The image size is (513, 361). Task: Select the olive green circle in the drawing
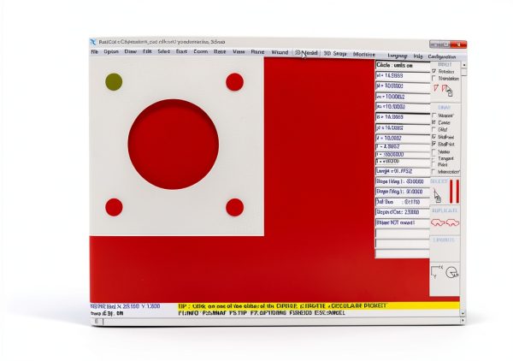(114, 82)
